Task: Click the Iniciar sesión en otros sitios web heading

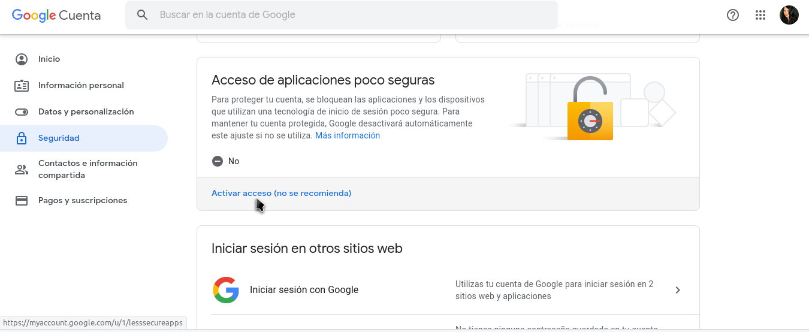Action: coord(307,248)
